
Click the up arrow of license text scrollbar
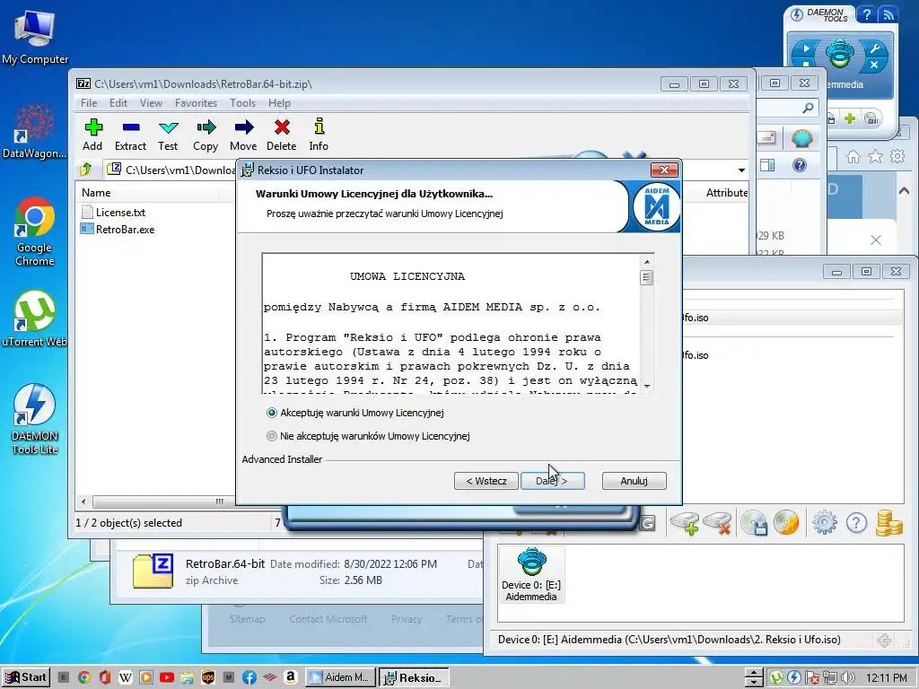point(647,262)
